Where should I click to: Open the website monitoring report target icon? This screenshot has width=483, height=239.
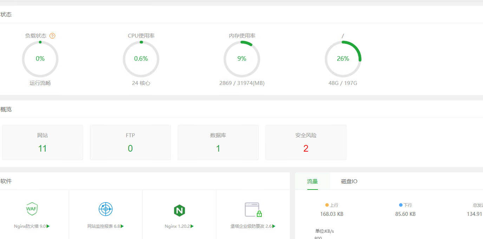(105, 209)
